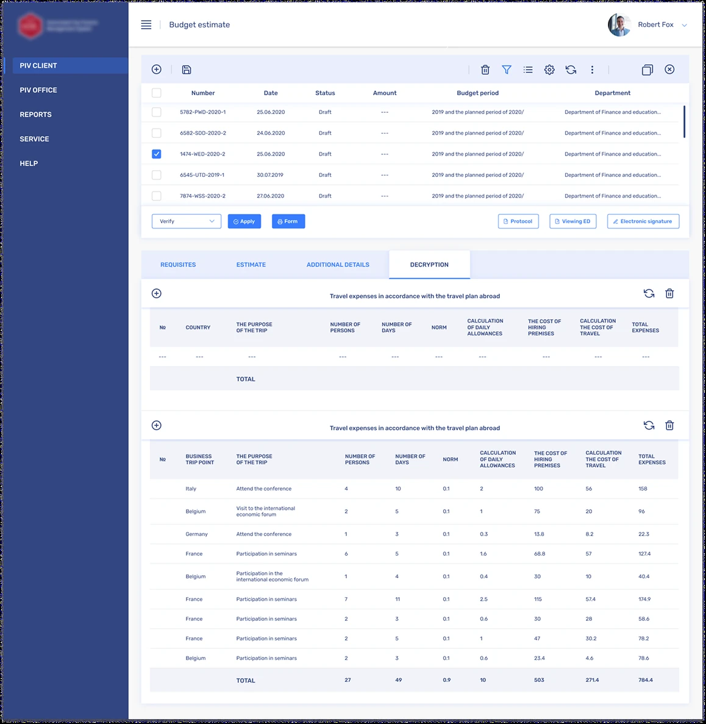Switch to the Requisites tab
This screenshot has height=724, width=706.
pyautogui.click(x=178, y=265)
